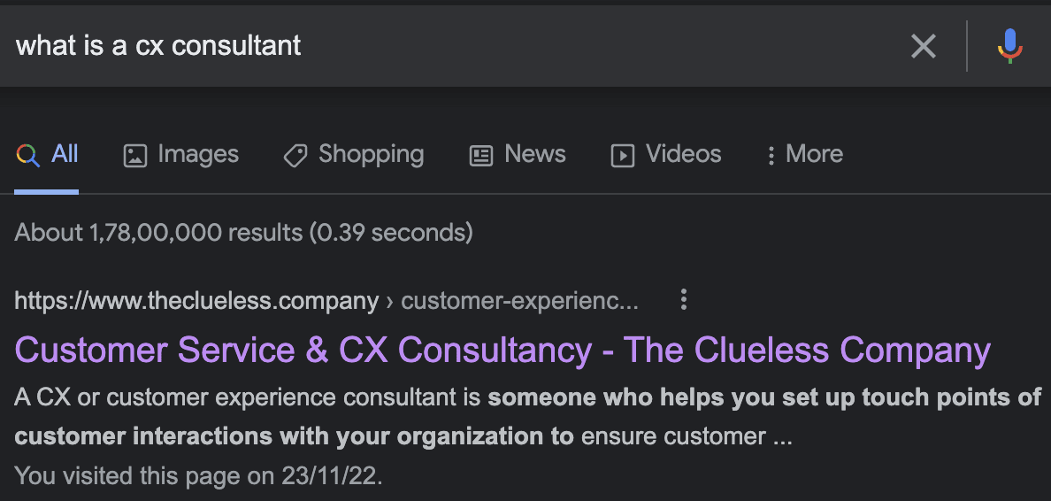
Task: Click the magnifier icon on the All tab
Action: tap(28, 156)
